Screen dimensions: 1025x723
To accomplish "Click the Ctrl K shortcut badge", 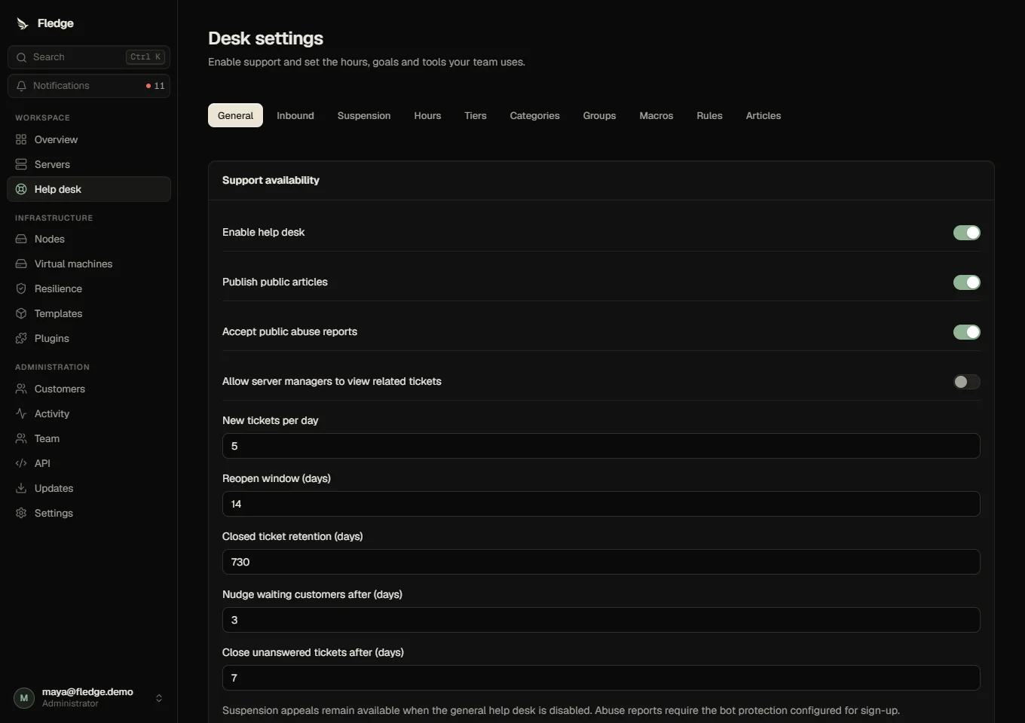I will click(x=145, y=57).
